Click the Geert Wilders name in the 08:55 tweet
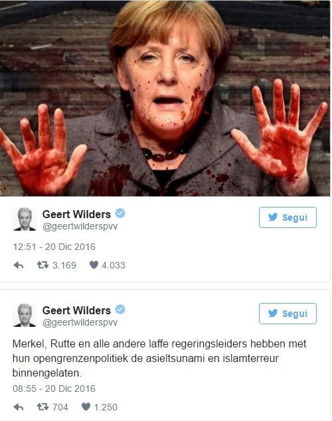The width and height of the screenshot is (332, 421). (76, 310)
